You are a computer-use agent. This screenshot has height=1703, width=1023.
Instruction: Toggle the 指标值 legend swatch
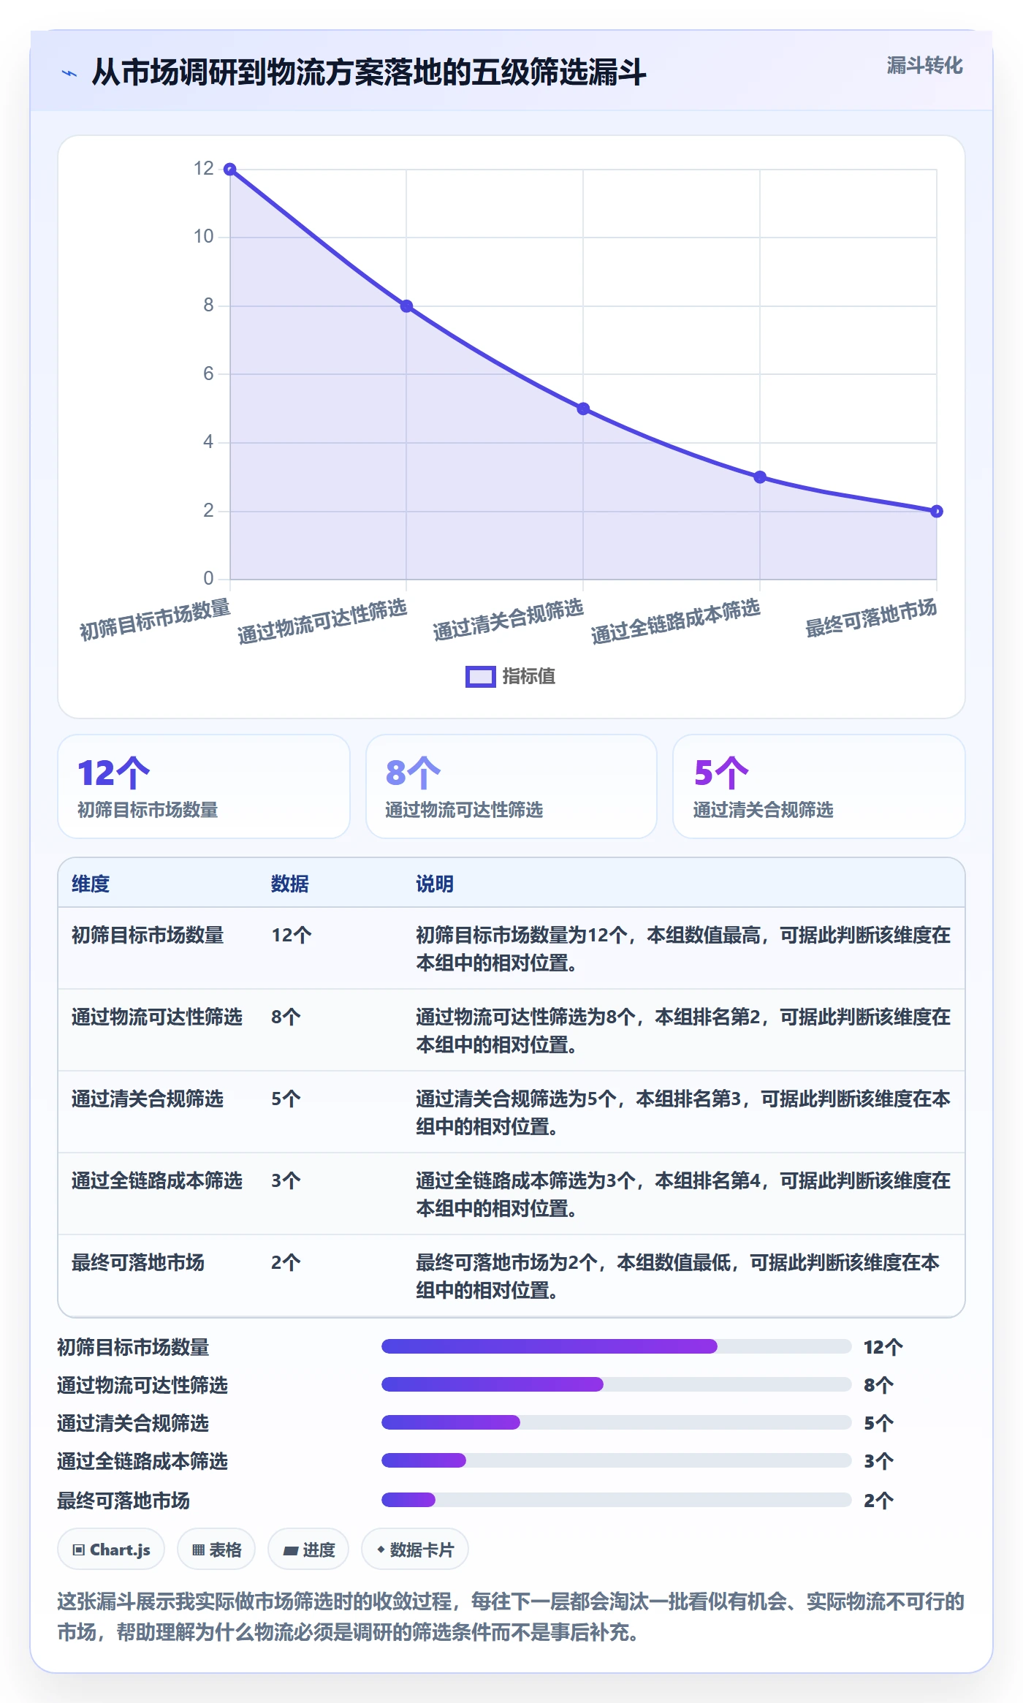coord(480,677)
